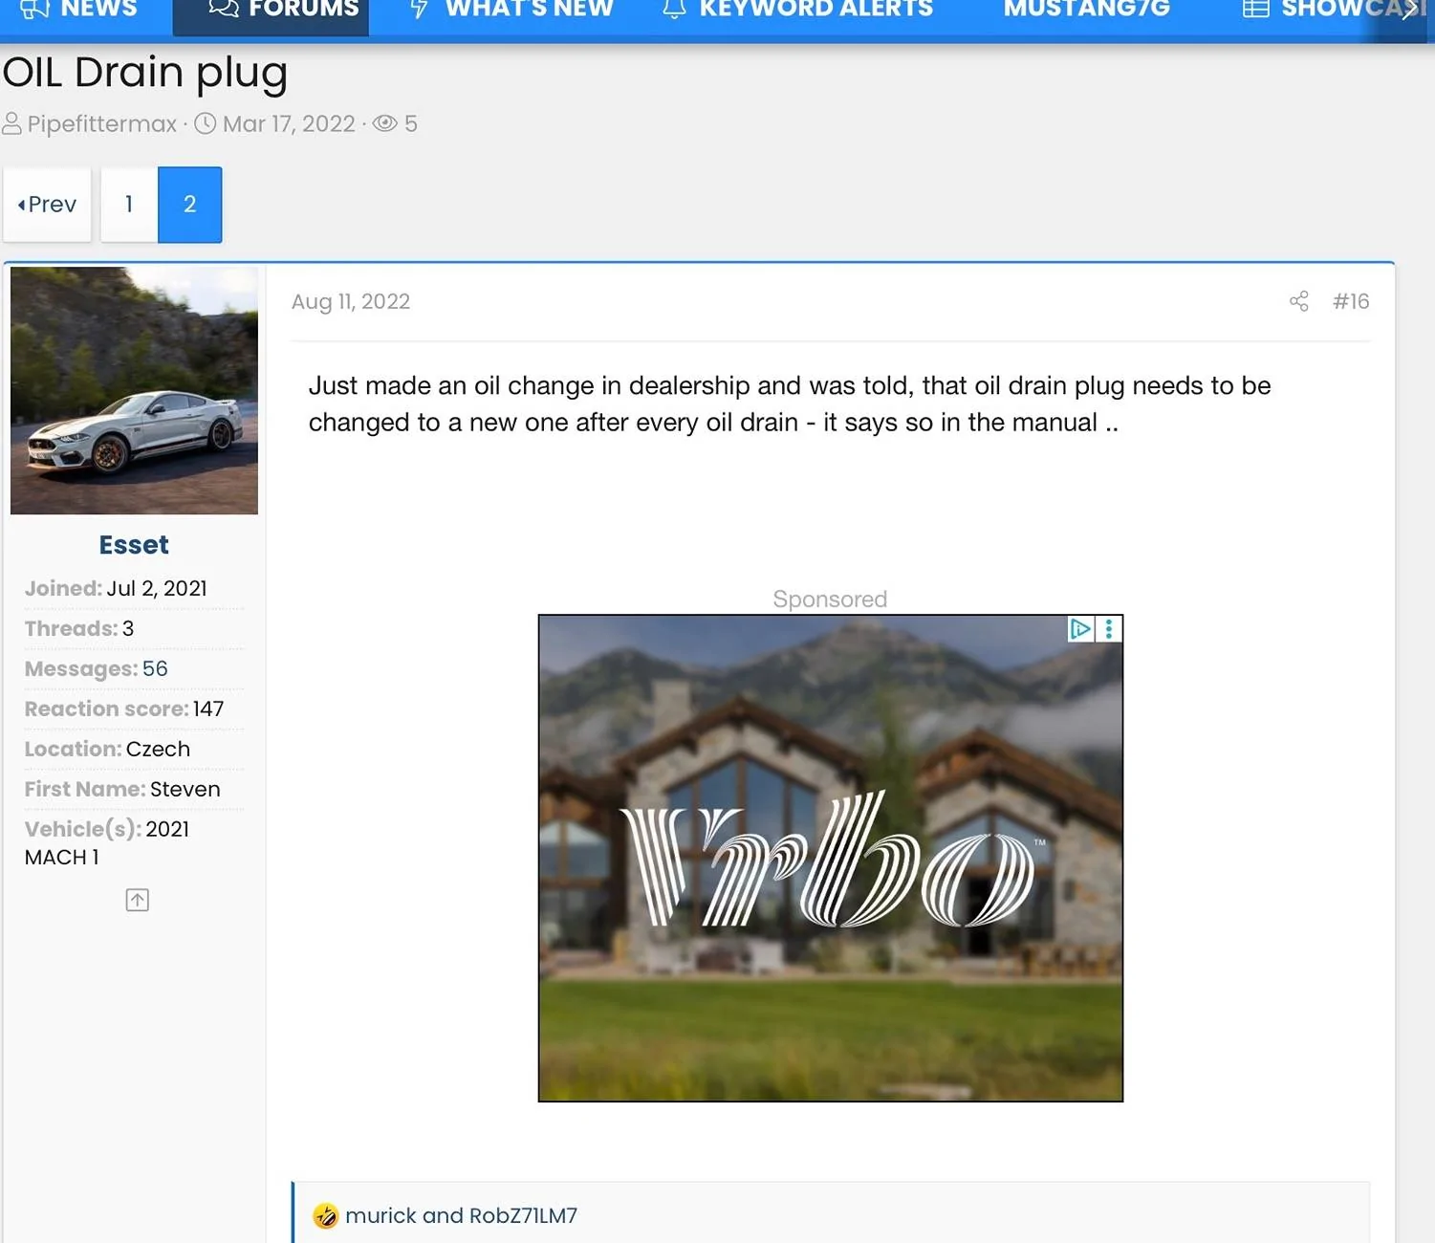
Task: Open the News menu item
Action: point(79,10)
